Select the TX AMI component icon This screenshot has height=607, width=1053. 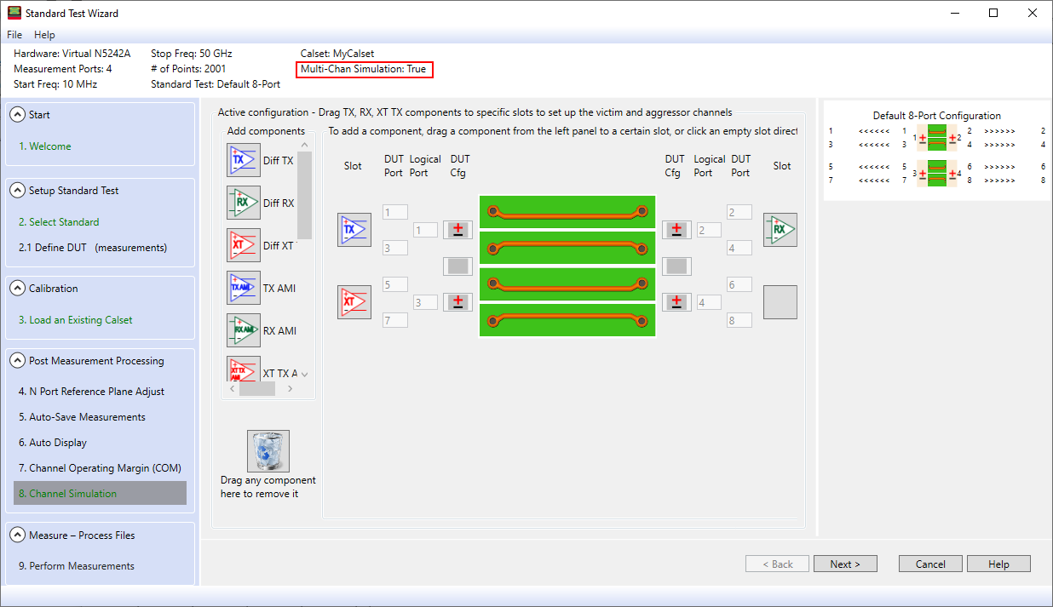coord(244,288)
